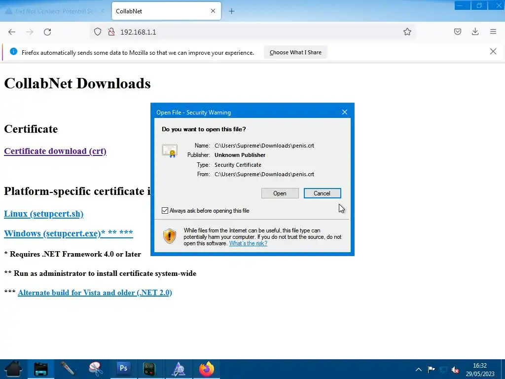Viewport: 505px width, 379px height.
Task: Switch to the Did Not Connect tab
Action: tap(54, 11)
